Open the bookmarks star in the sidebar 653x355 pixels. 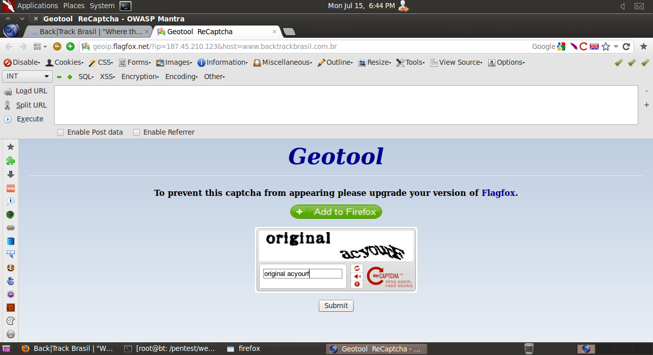pyautogui.click(x=10, y=147)
